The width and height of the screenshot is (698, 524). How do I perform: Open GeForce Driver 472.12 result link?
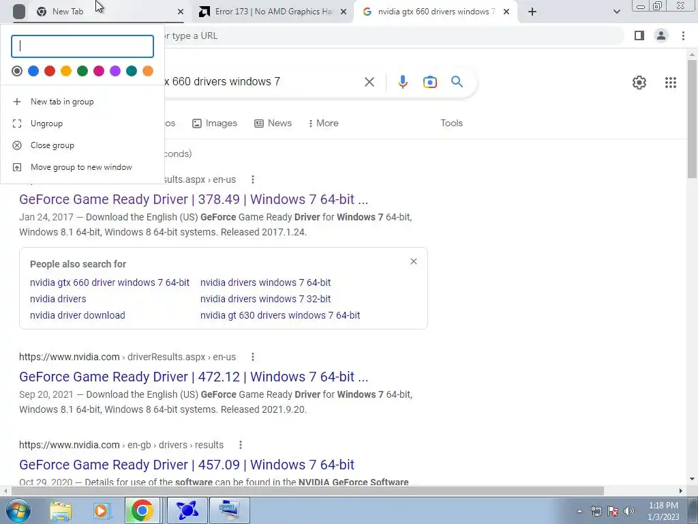tap(194, 377)
